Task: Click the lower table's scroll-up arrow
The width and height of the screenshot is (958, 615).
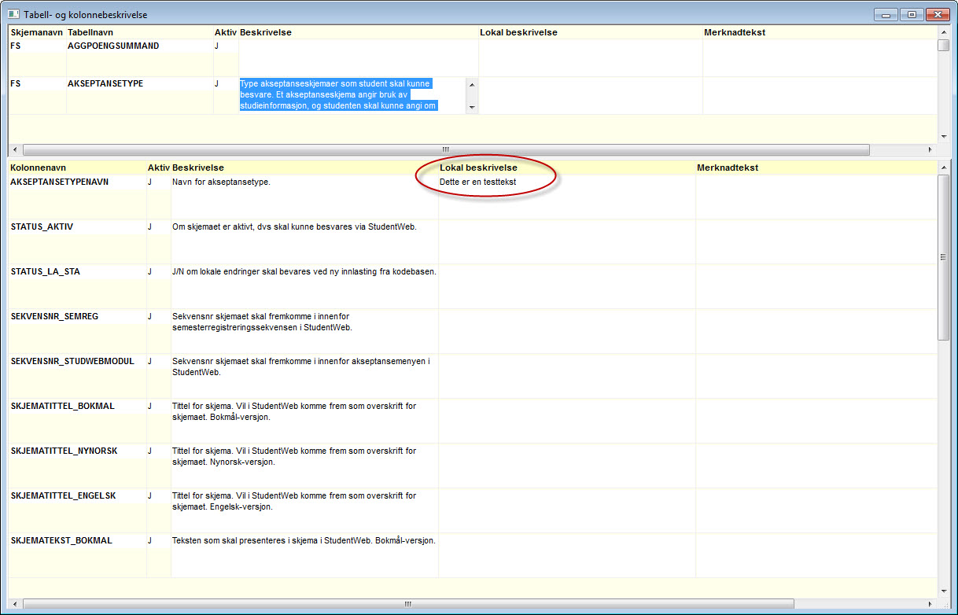Action: click(943, 167)
